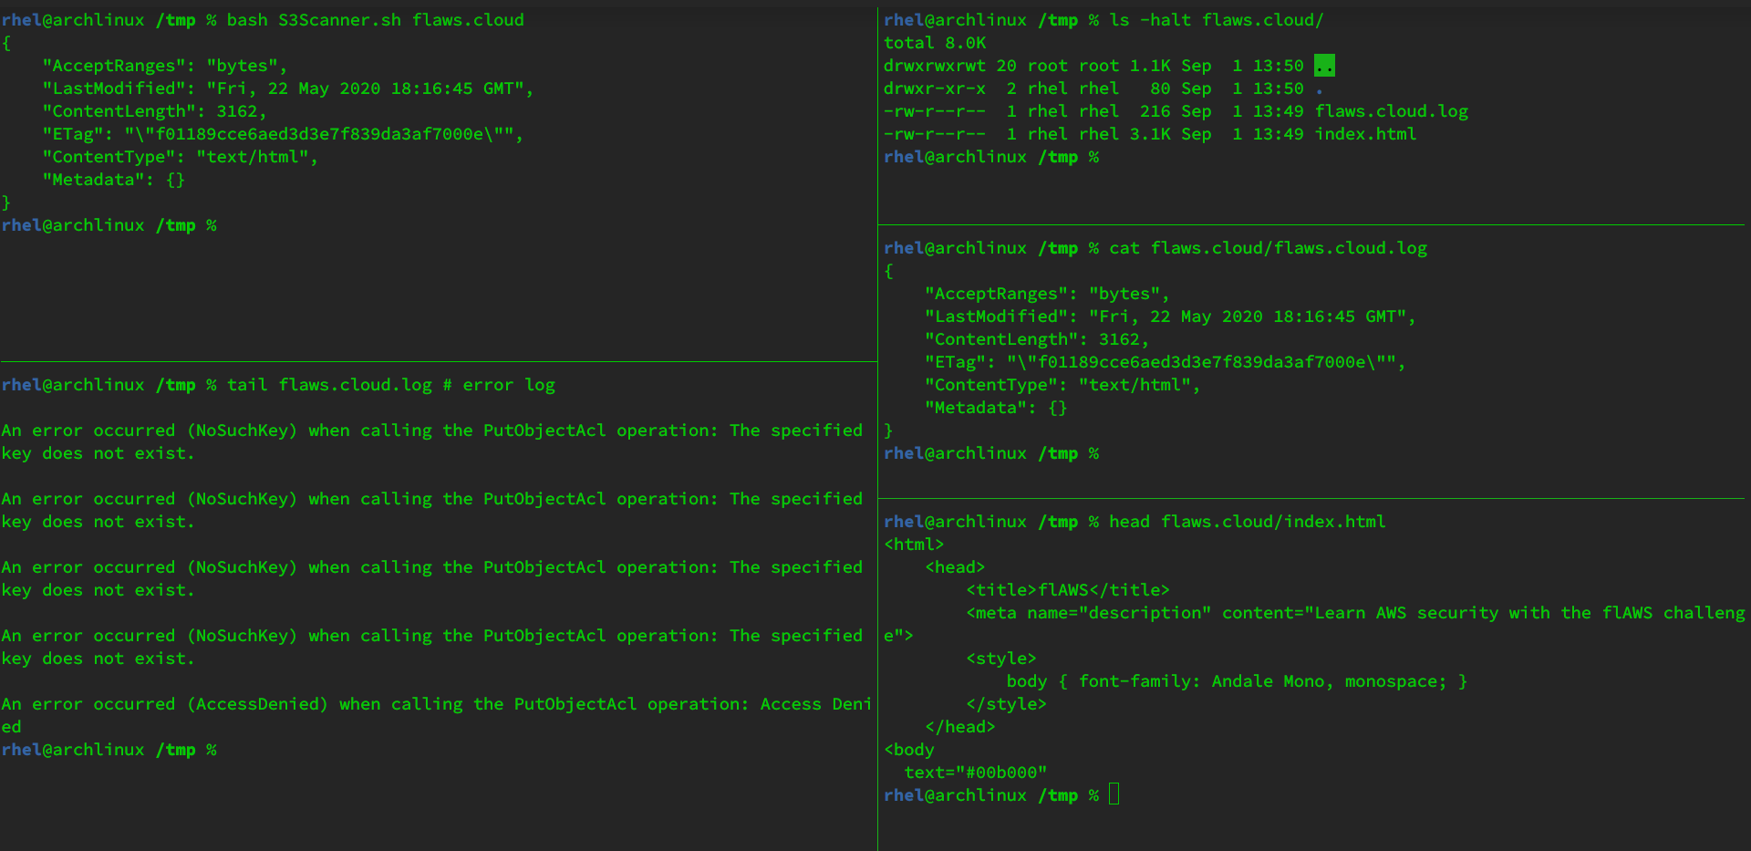
Task: Click the AccessDenied error message line
Action: pos(436,715)
